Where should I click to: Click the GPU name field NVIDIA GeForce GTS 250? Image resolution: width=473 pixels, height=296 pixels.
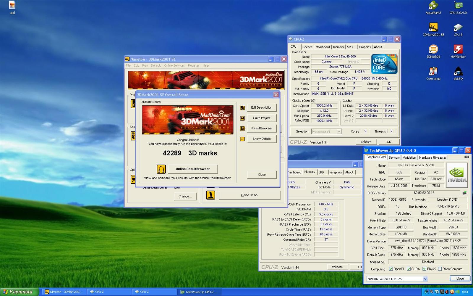pos(416,165)
